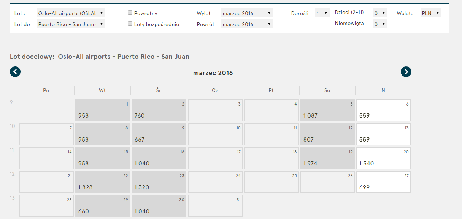
Task: Select March 6 fare 559
Action: pos(384,110)
